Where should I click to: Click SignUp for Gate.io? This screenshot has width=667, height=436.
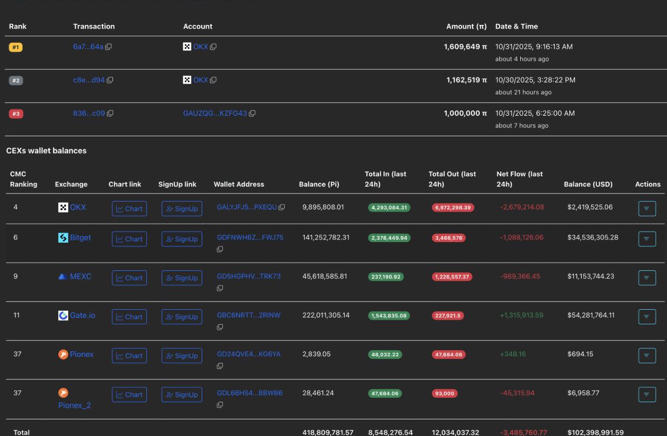[182, 317]
